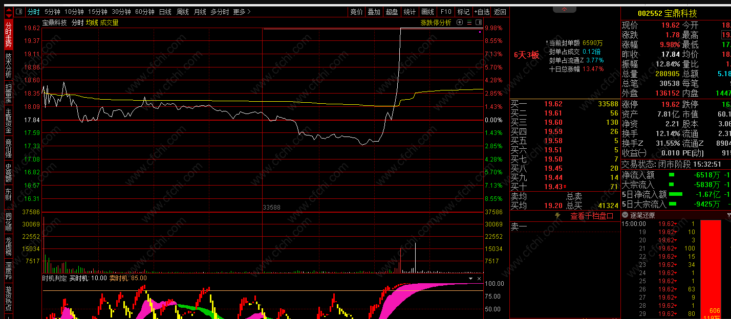Toggle the 成交量 volume indicator
This screenshot has height=319, width=731.
pos(109,22)
